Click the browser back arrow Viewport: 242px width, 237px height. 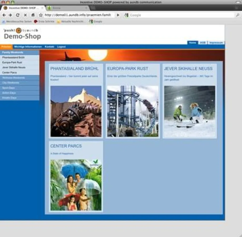pos(4,15)
